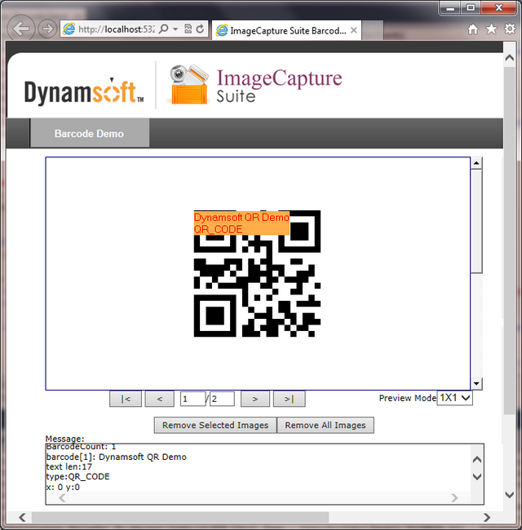This screenshot has height=530, width=522.
Task: Minimize the browser window
Action: coord(450,7)
